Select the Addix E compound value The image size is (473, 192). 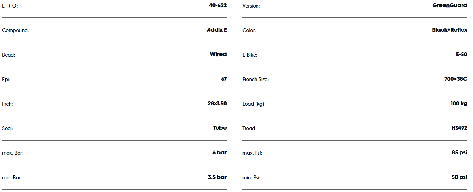point(217,30)
